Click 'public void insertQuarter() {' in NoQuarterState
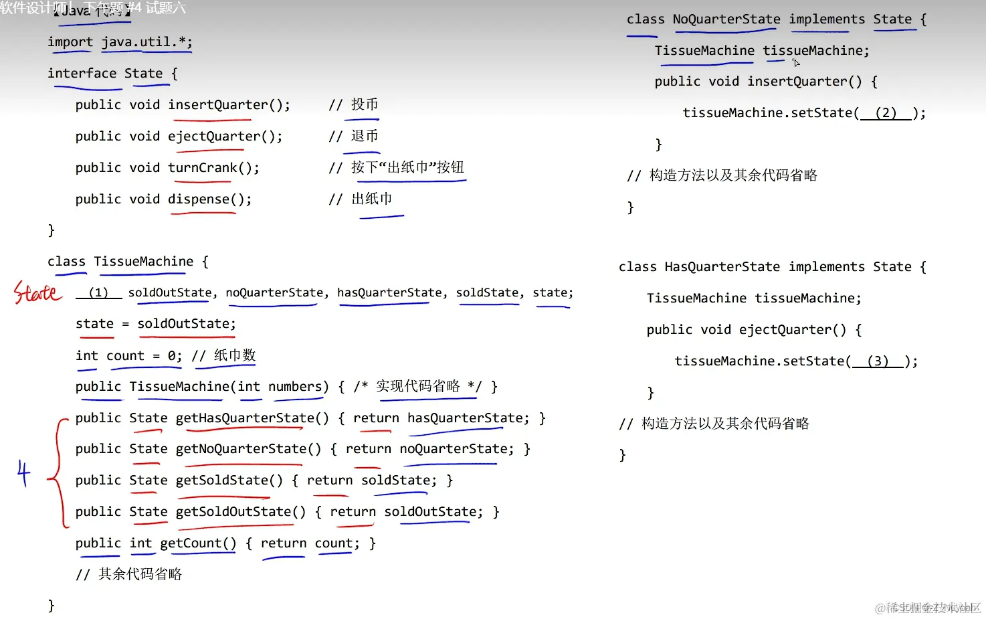The width and height of the screenshot is (986, 619). (x=766, y=82)
